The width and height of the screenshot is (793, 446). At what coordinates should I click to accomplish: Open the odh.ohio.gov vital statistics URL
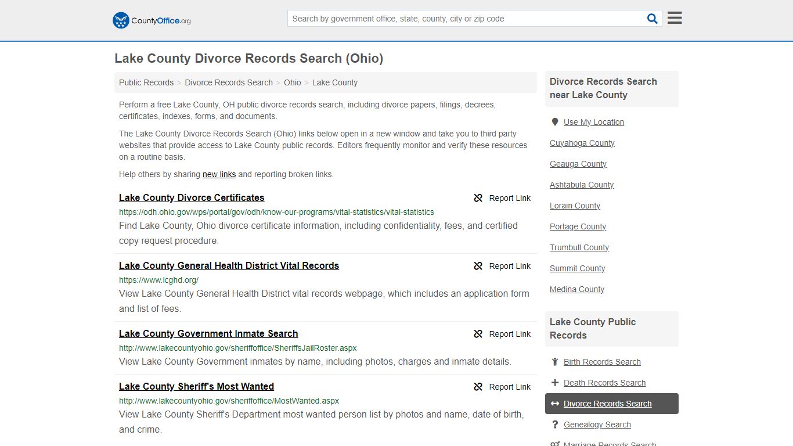(276, 212)
